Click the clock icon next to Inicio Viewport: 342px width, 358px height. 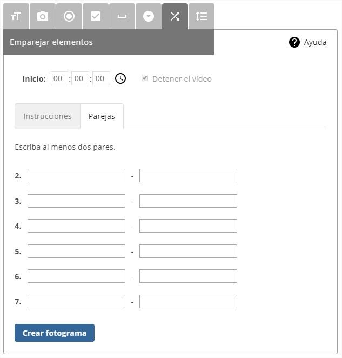(120, 78)
